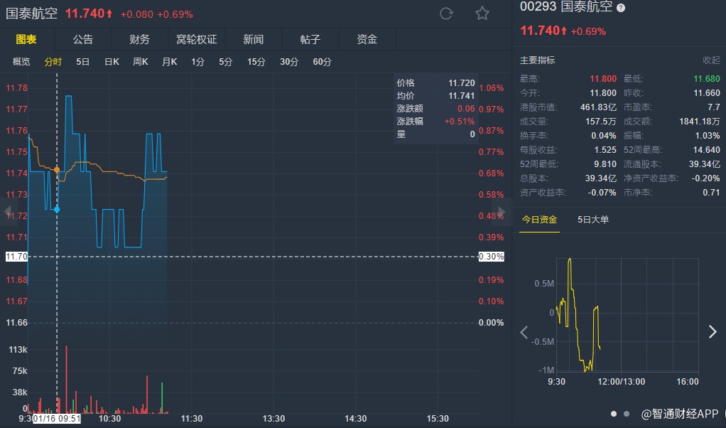This screenshot has height=428, width=726.
Task: Switch chart period to 5分
Action: [225, 62]
